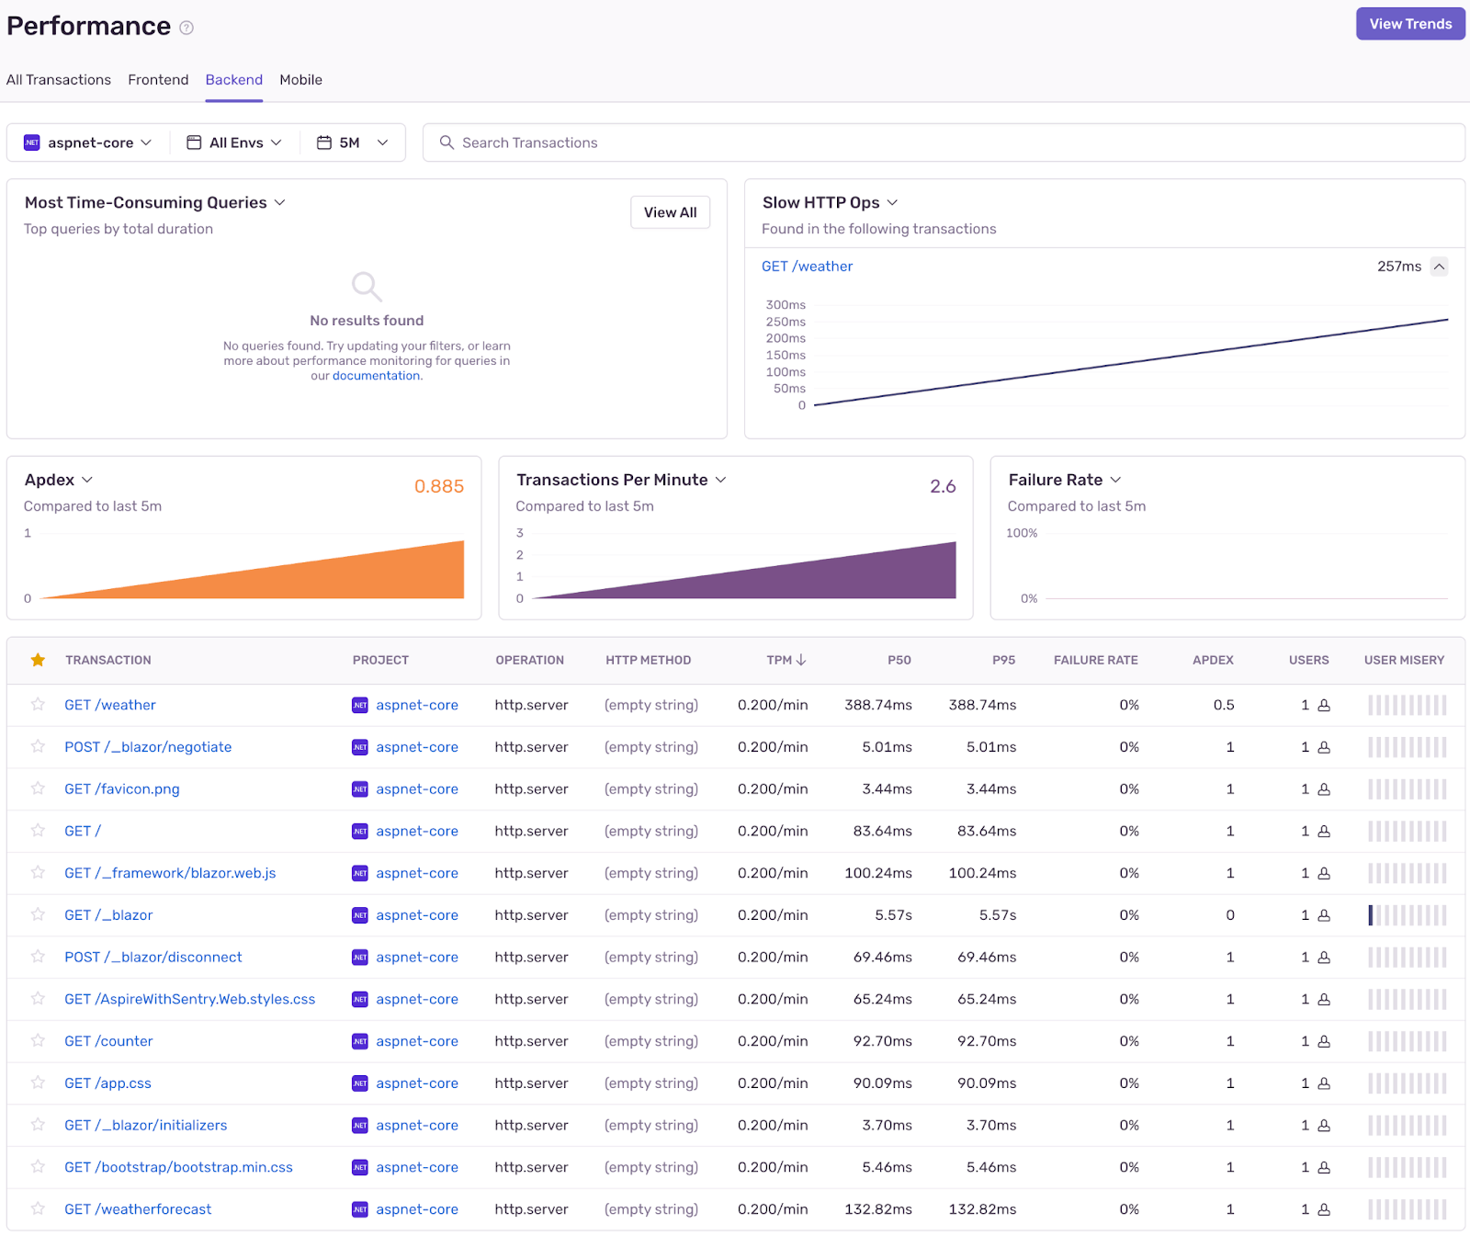The image size is (1470, 1236).
Task: Open the documentation link
Action: (x=377, y=375)
